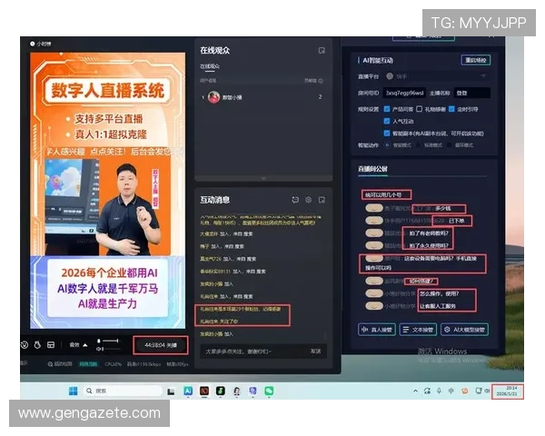
Task: Click the Windows taskbar search box
Action: pyautogui.click(x=123, y=391)
